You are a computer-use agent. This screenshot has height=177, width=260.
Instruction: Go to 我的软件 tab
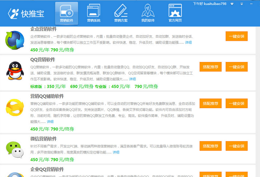pos(148,13)
